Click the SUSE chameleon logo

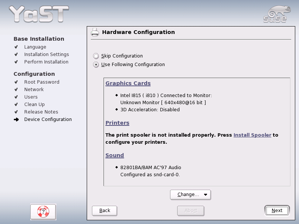[x=277, y=14]
